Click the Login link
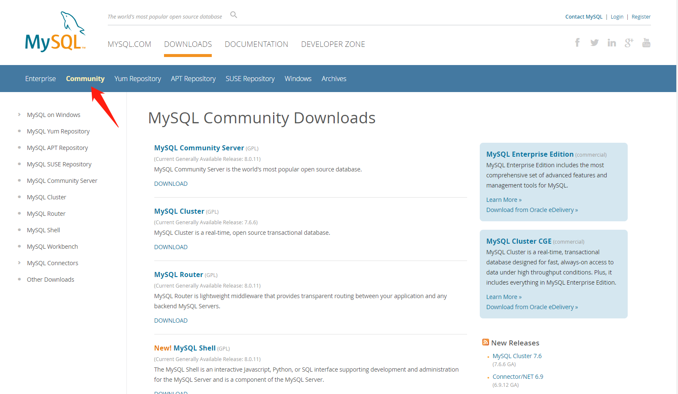 (617, 17)
